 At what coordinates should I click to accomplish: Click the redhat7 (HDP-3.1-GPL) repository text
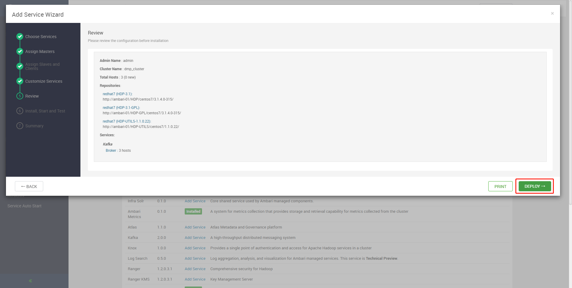[121, 108]
